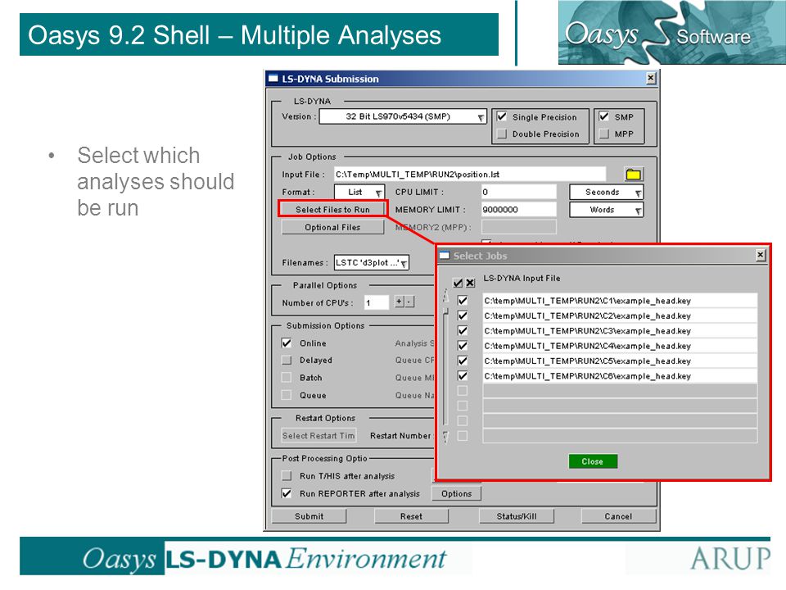
Task: Toggle SMP checkbox
Action: 604,116
